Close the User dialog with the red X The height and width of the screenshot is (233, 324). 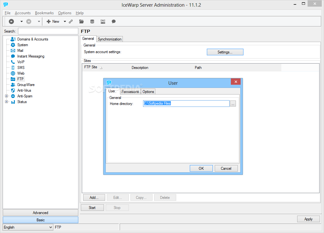(x=236, y=82)
